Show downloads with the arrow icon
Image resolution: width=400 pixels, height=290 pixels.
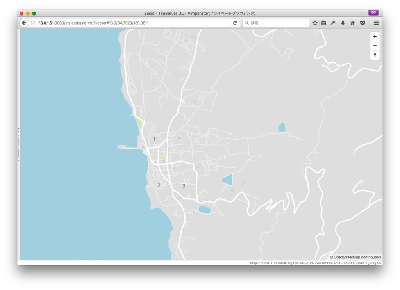(x=343, y=23)
